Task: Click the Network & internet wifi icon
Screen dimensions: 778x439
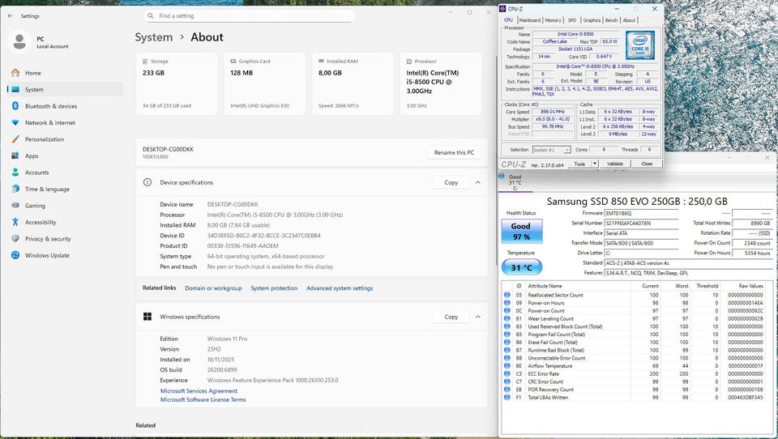Action: (15, 122)
